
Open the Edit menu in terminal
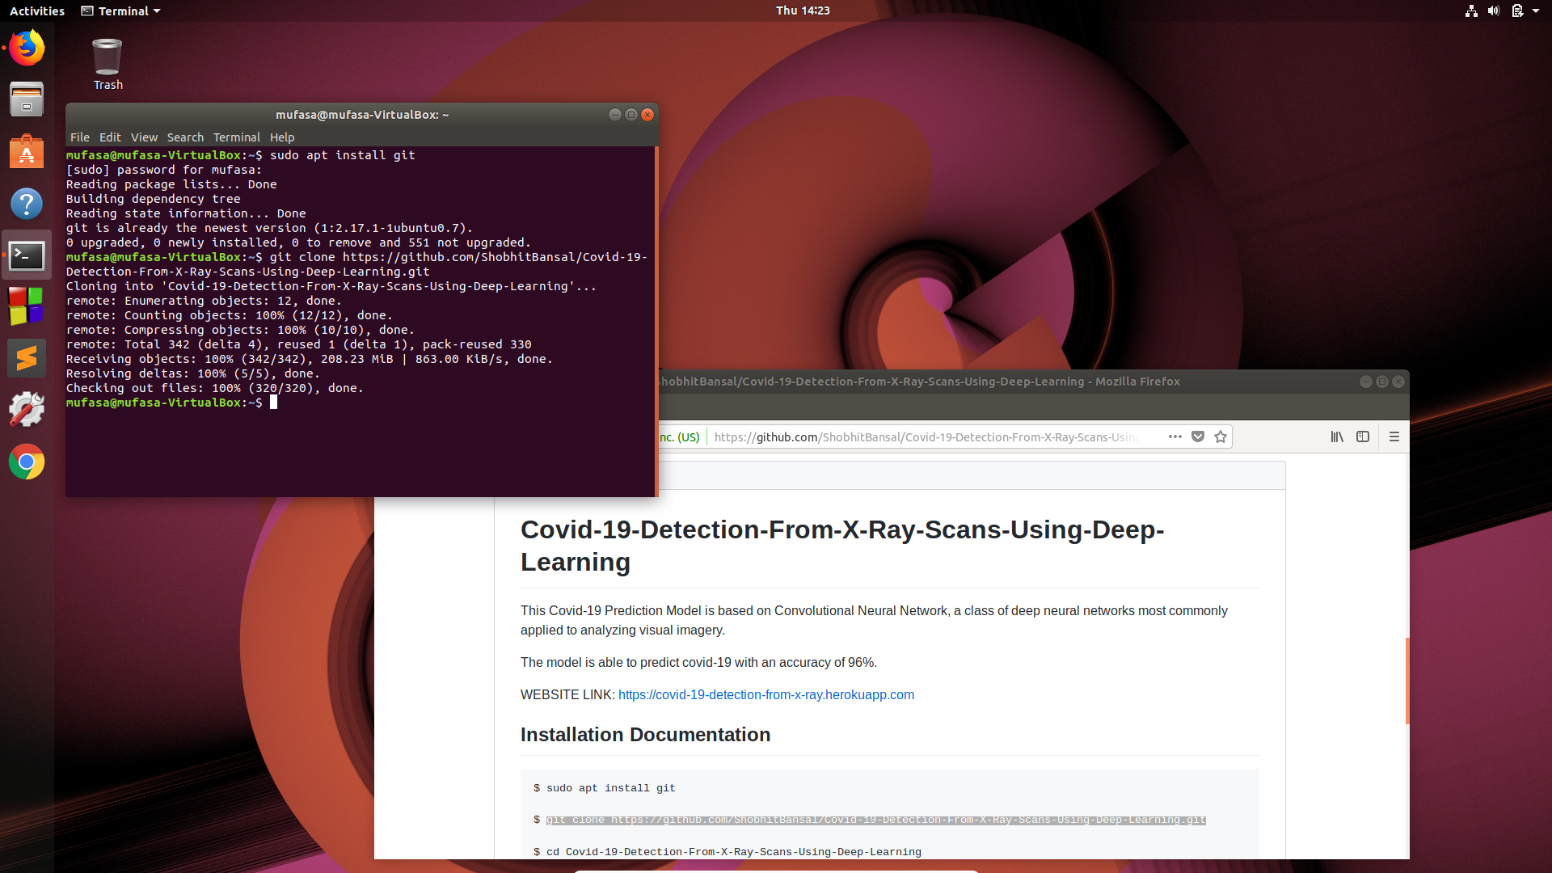(110, 137)
